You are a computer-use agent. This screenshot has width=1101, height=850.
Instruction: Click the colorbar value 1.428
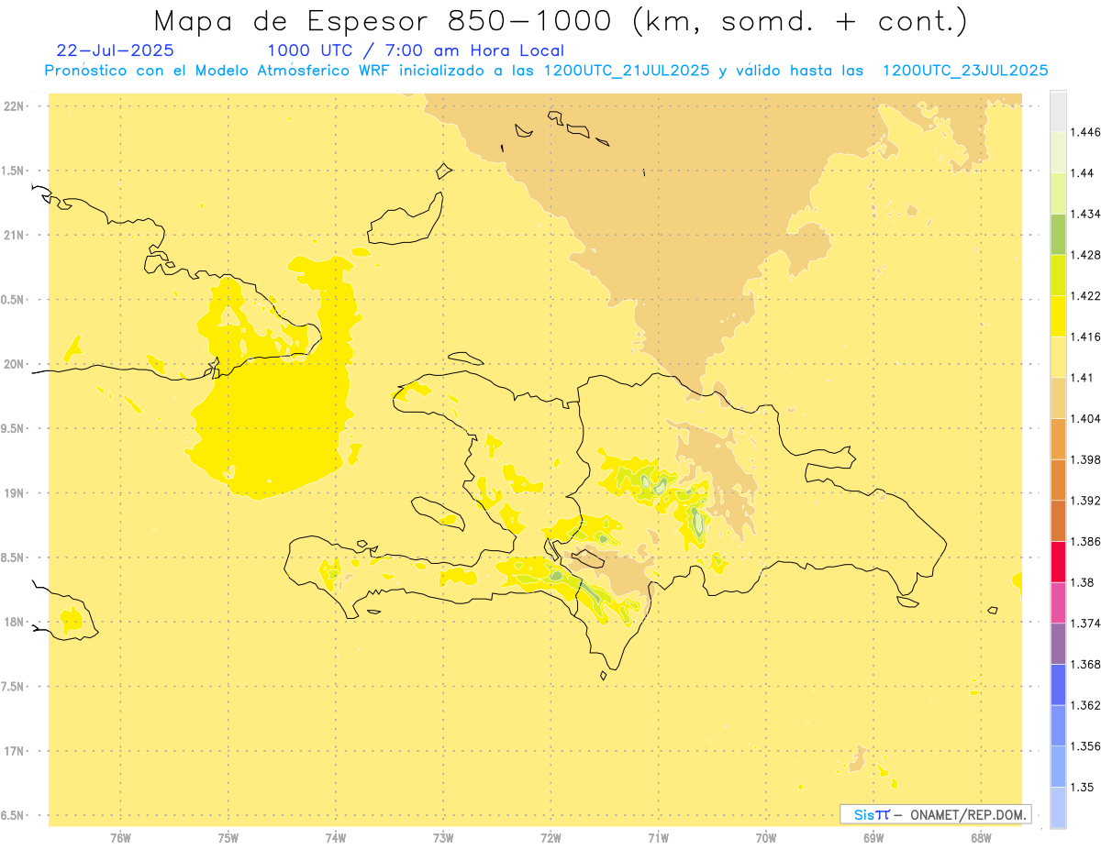(1085, 255)
